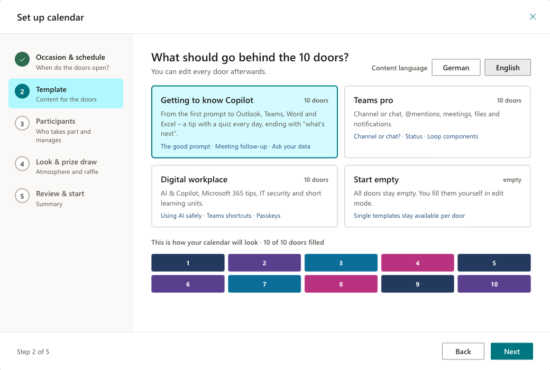Click the step 4 circle icon
The image size is (550, 370).
point(22,164)
